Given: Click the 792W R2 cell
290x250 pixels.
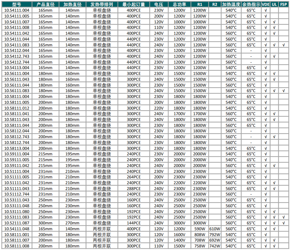Looking at the screenshot, I should (x=215, y=234).
